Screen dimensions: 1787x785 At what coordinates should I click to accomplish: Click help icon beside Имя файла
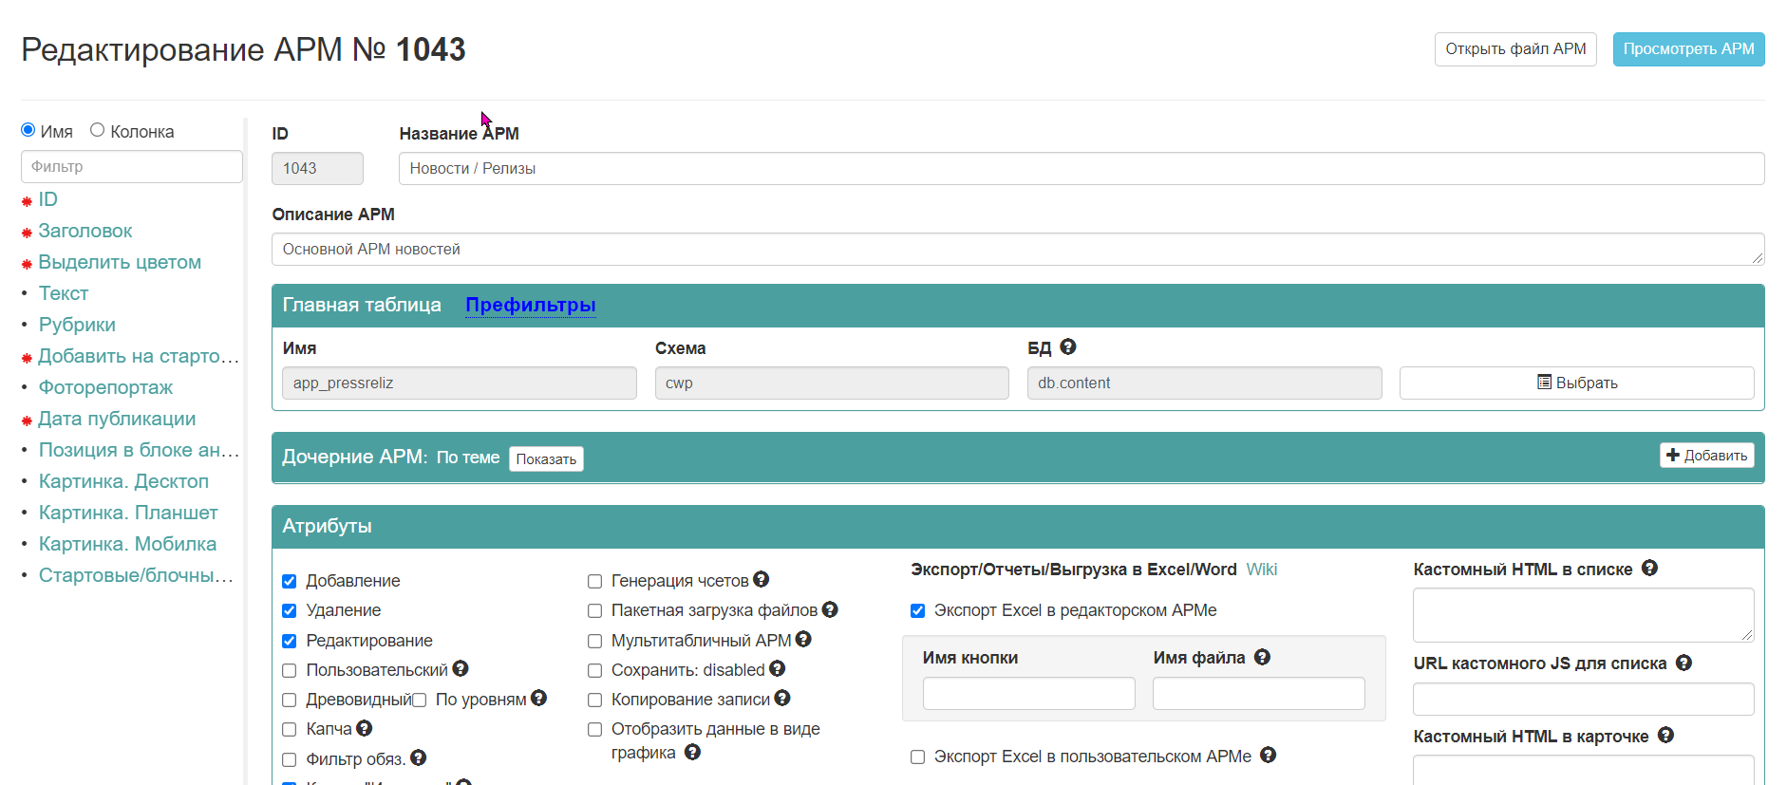point(1262,657)
